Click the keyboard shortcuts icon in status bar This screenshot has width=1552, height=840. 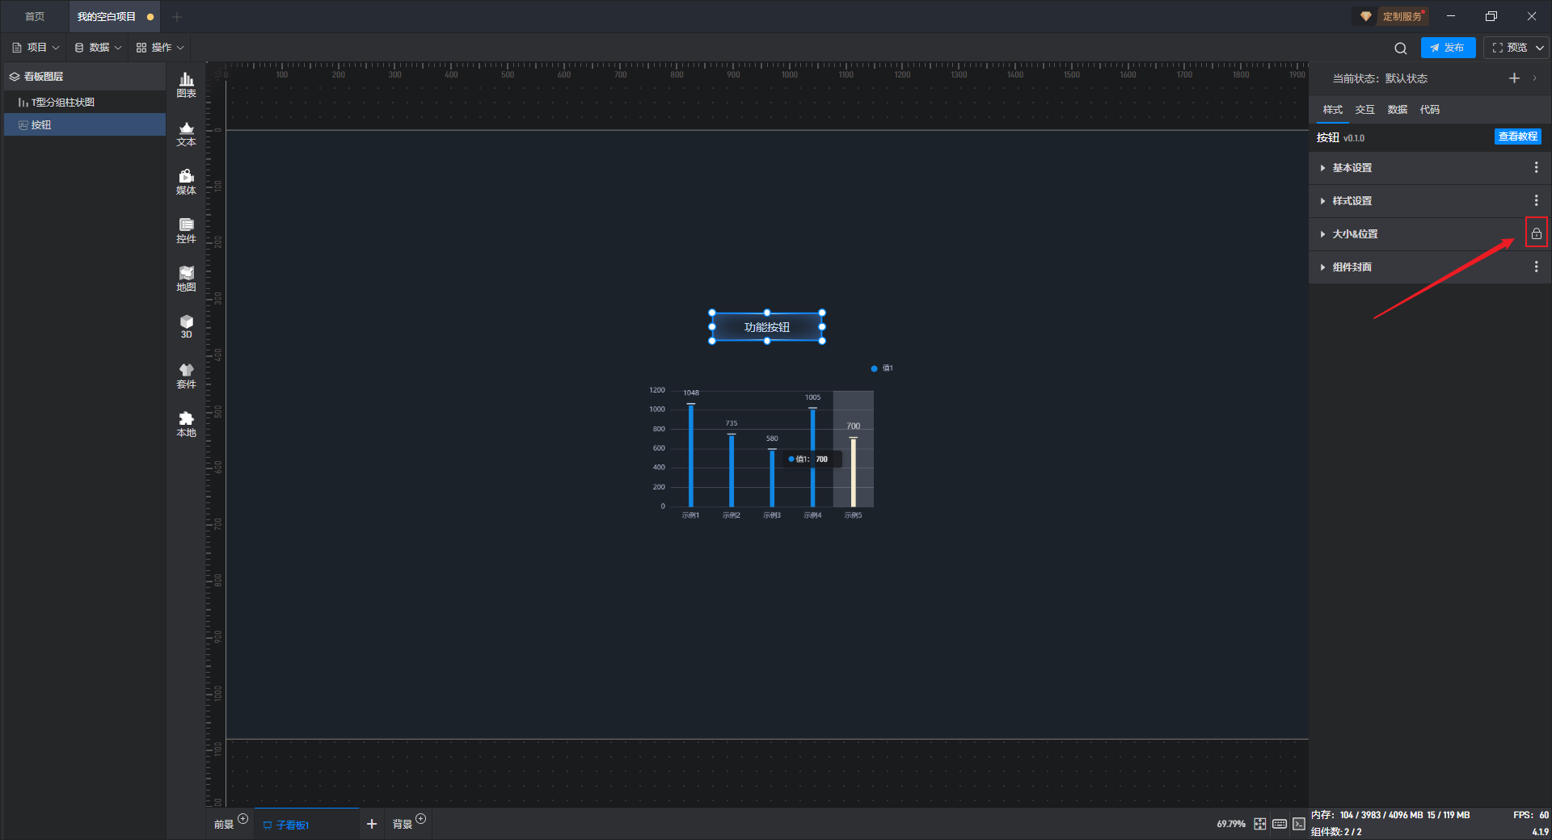[1280, 824]
